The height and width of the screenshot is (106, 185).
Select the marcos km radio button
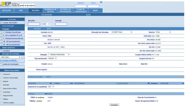click(1, 74)
